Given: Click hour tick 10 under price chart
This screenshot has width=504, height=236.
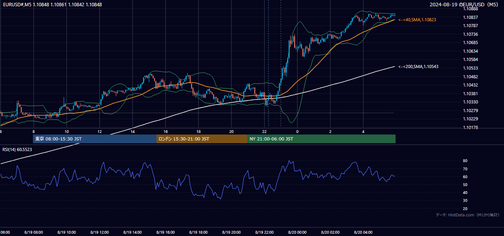Looking at the screenshot, I should click(x=67, y=132).
